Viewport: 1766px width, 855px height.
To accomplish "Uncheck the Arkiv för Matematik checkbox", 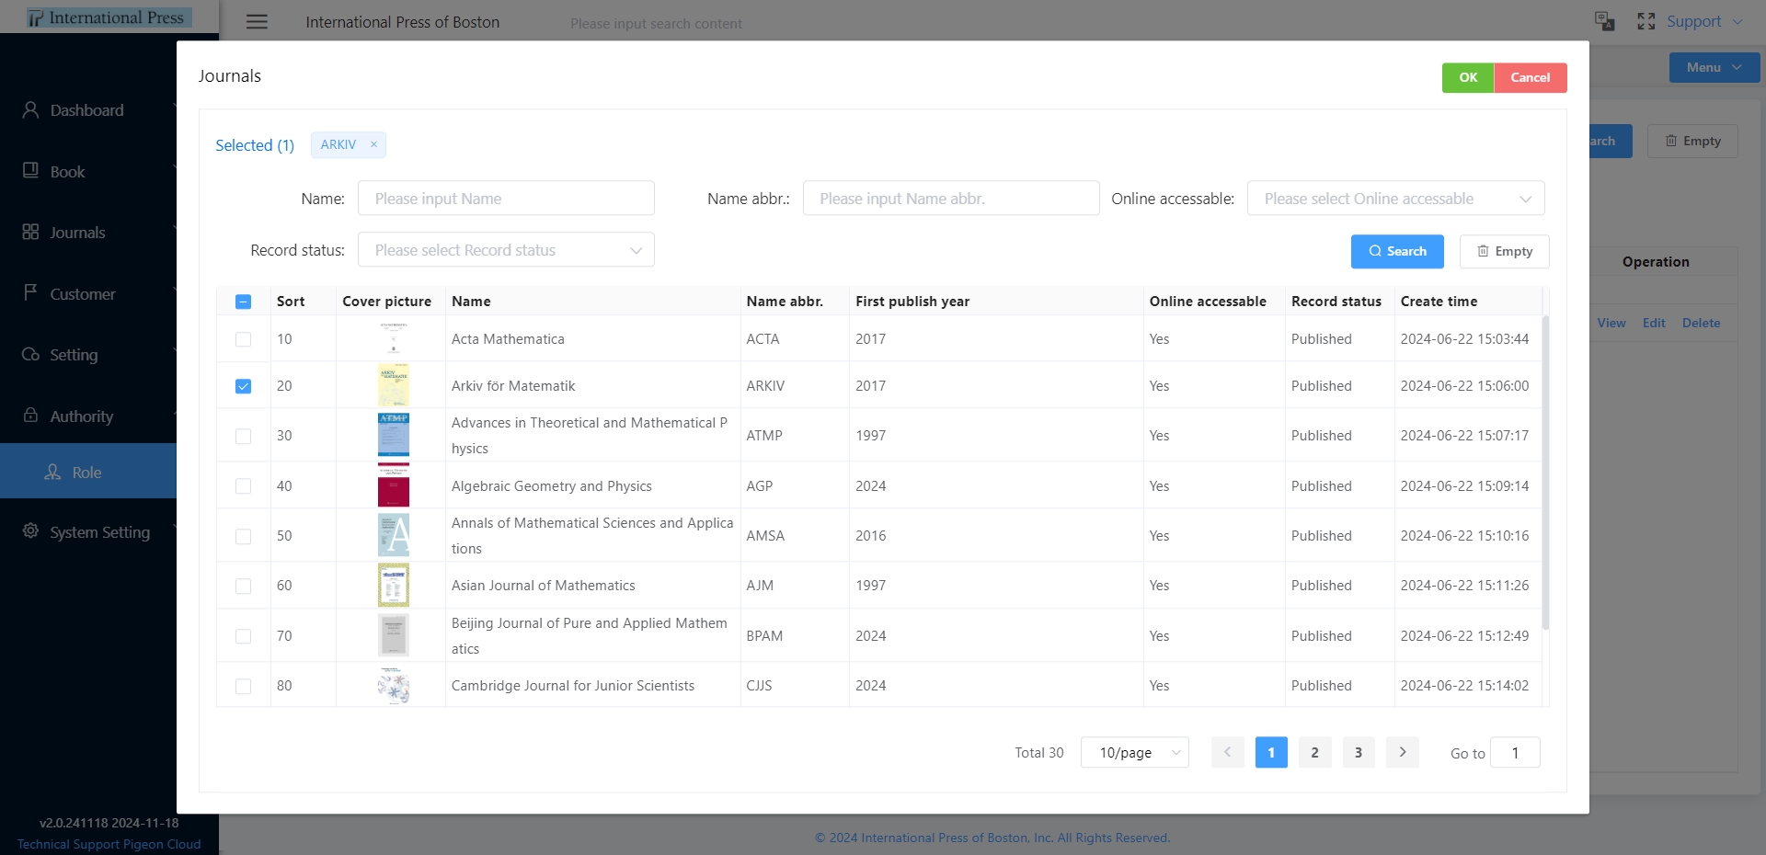I will pyautogui.click(x=243, y=386).
